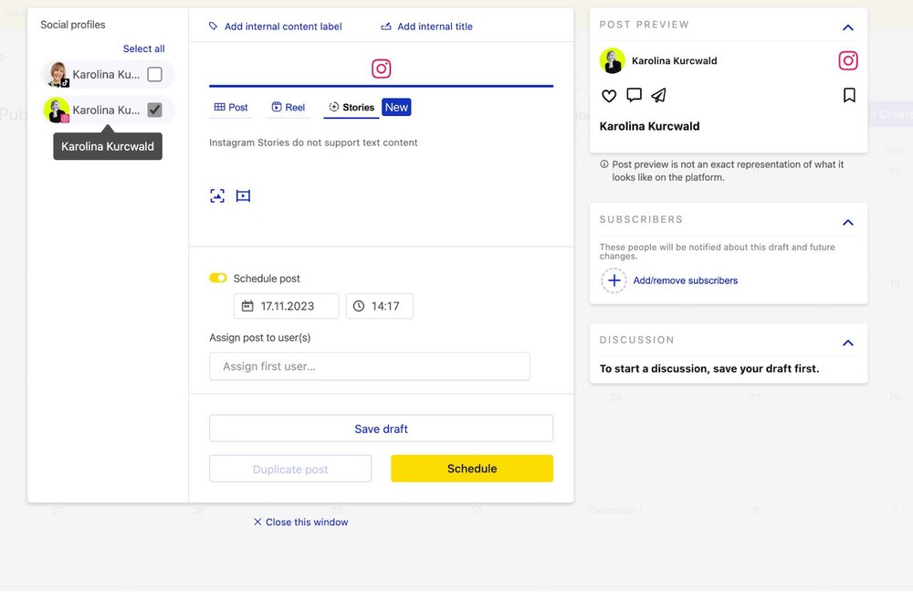913x592 pixels.
Task: Click the heart like icon in preview
Action: 609,95
